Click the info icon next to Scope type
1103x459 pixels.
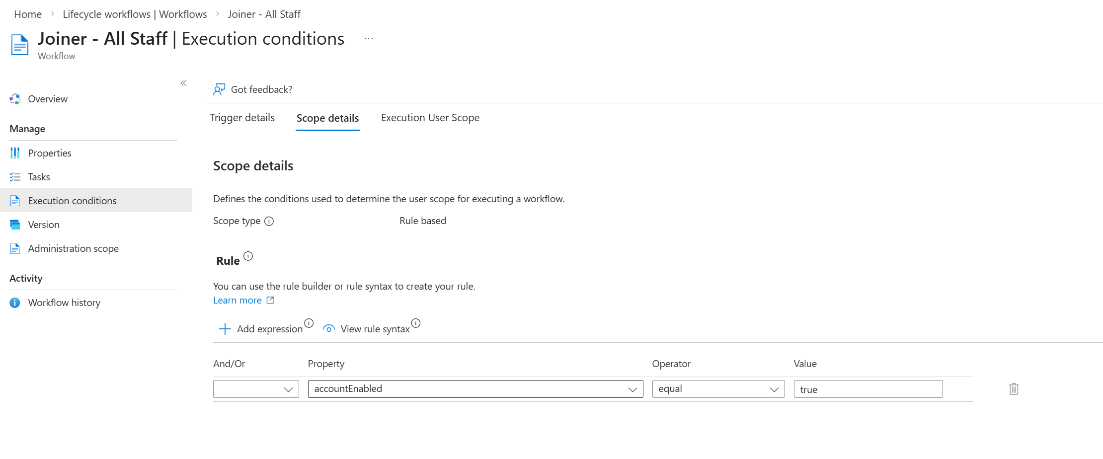click(x=269, y=221)
